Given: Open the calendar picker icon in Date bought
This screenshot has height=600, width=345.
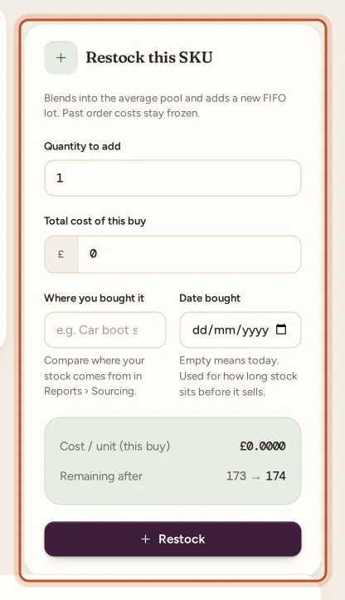Looking at the screenshot, I should coord(281,329).
